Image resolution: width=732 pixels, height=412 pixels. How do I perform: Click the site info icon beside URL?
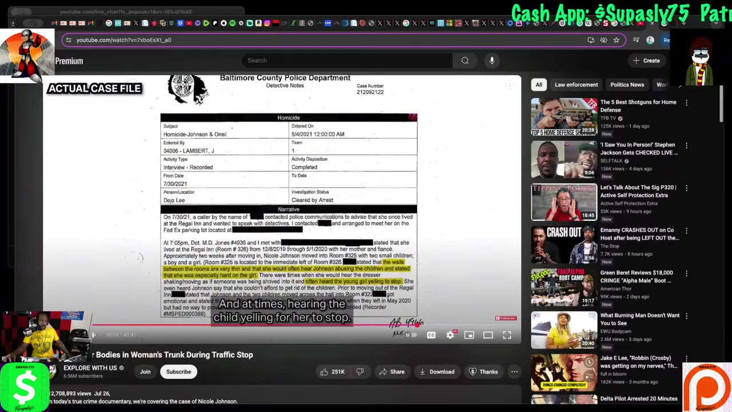point(69,40)
